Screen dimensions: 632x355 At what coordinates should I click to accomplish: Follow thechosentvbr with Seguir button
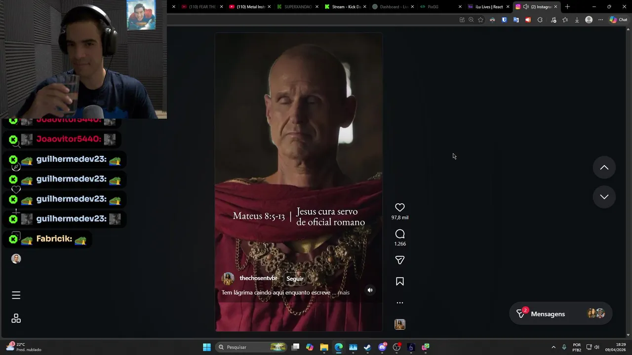coord(295,279)
